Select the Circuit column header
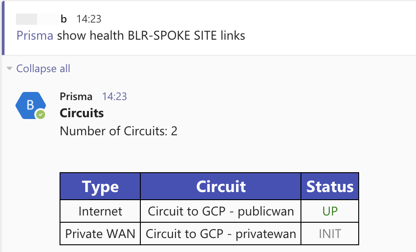 tap(221, 187)
